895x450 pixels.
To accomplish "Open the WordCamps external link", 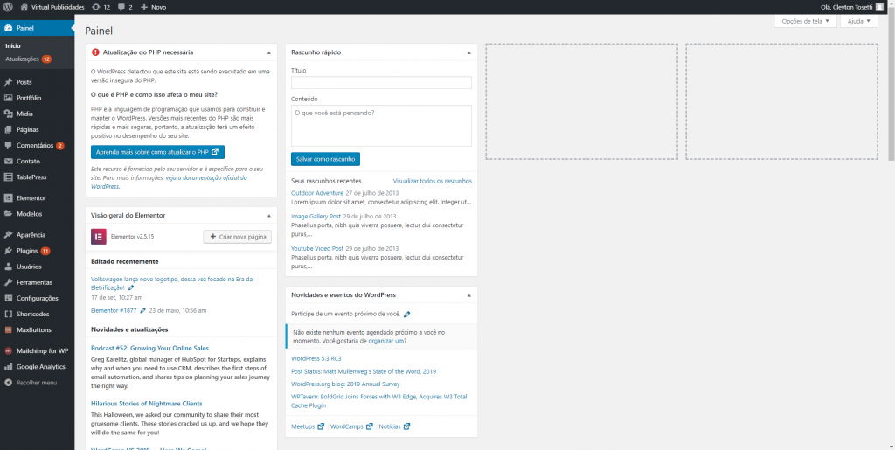I will [x=351, y=426].
